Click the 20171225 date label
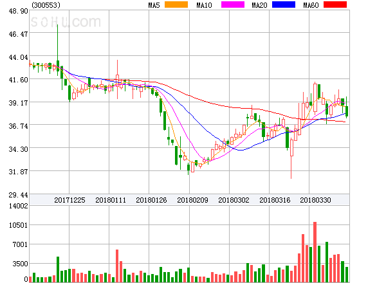This screenshot has width=386, height=283. point(69,200)
